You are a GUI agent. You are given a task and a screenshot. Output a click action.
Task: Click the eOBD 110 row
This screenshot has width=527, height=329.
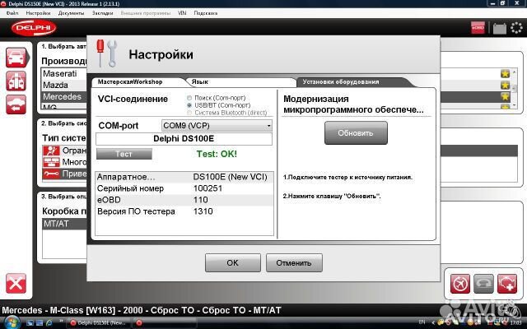click(184, 200)
